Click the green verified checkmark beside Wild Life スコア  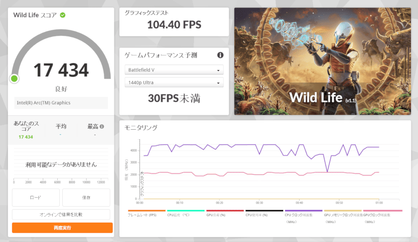pyautogui.click(x=63, y=15)
